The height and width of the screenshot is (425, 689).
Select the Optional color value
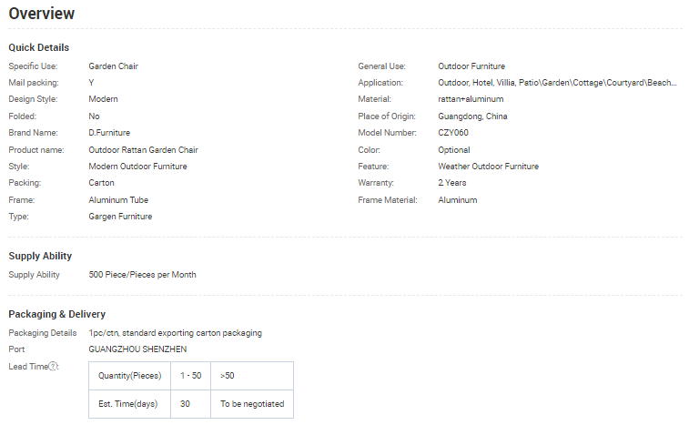[x=454, y=150]
